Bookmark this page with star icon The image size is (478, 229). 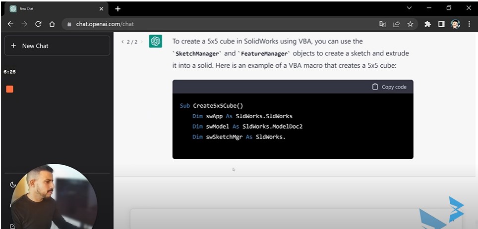coord(411,24)
